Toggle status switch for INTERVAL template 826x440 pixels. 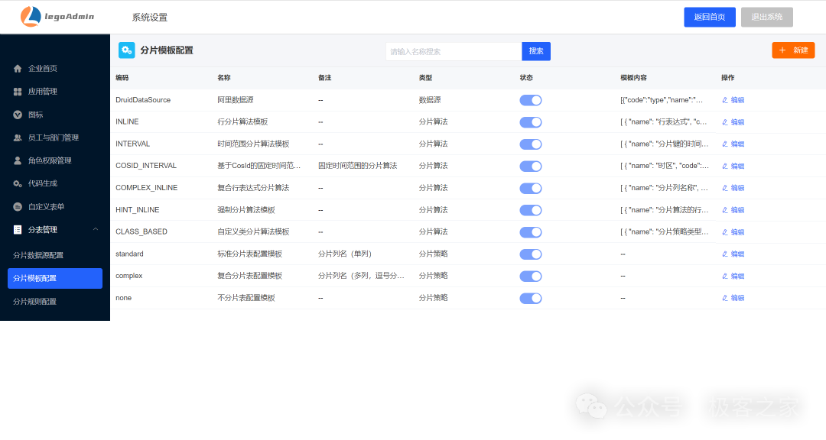tap(531, 144)
